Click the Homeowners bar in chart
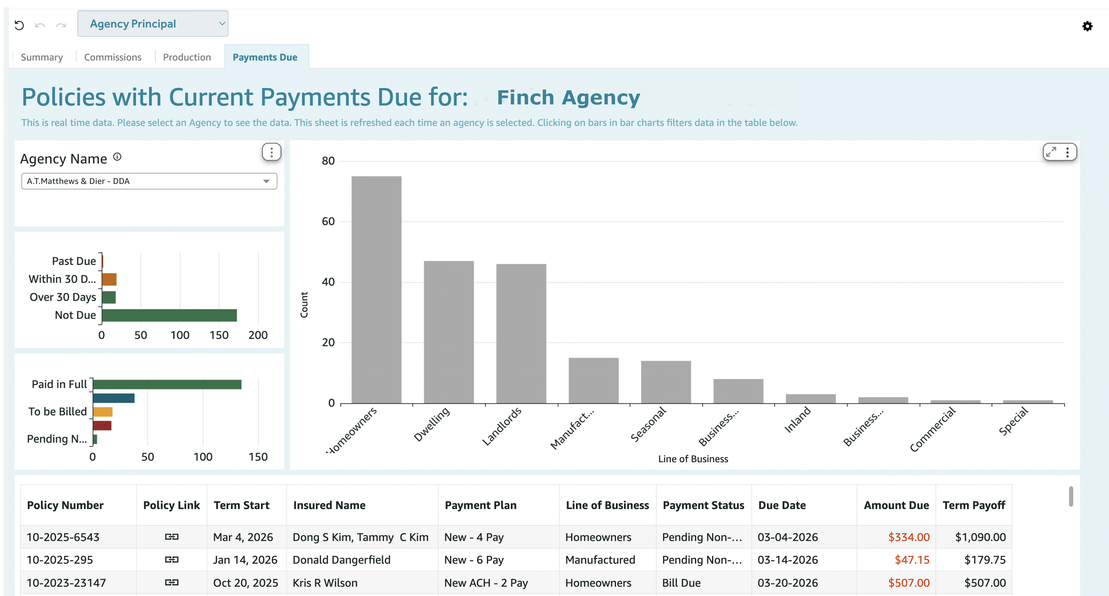1109x596 pixels. [x=376, y=289]
